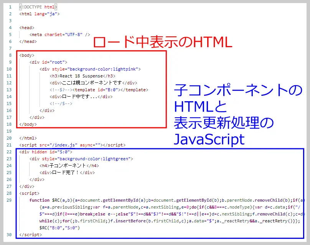Click the closing </div> on line 17
This screenshot has height=245, width=310.
[37, 118]
